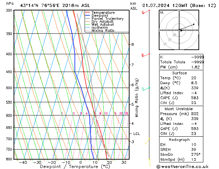Click the Most Unstable section heading
This screenshot has height=169, width=219.
point(179,109)
